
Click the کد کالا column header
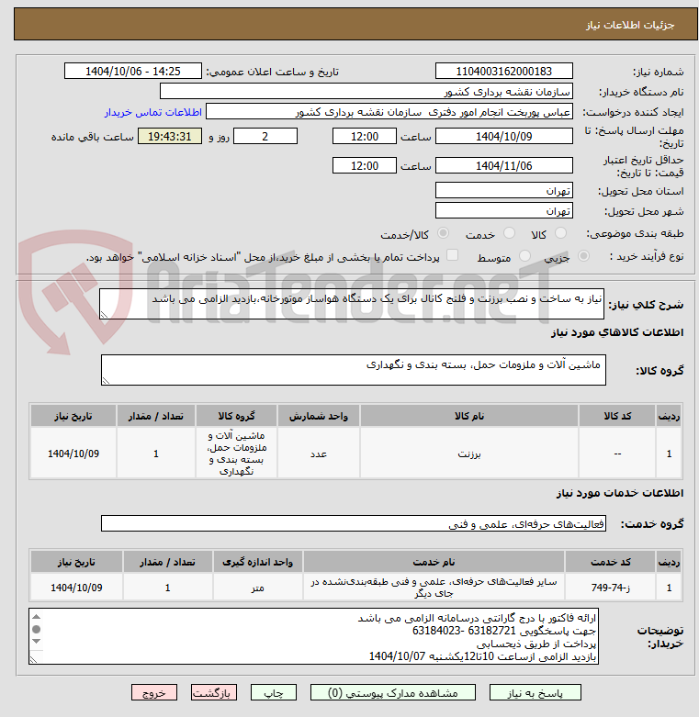pos(617,416)
